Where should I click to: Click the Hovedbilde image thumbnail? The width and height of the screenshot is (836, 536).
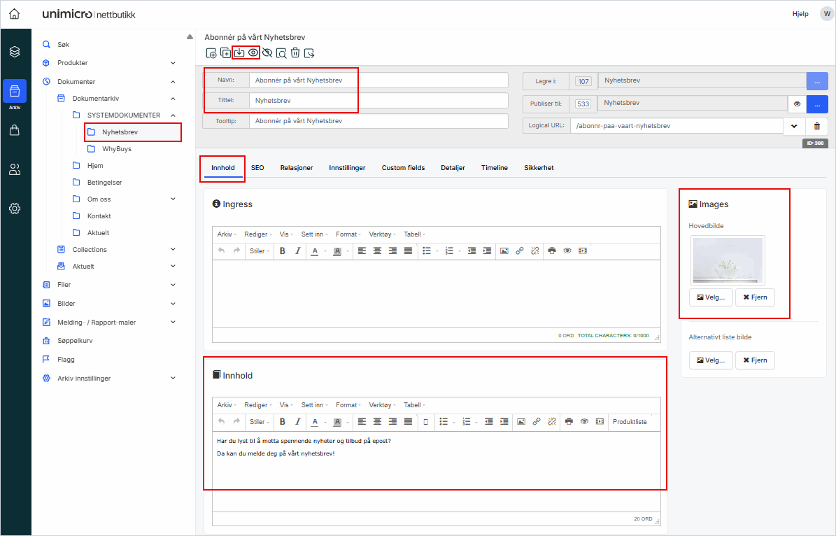[x=727, y=260]
